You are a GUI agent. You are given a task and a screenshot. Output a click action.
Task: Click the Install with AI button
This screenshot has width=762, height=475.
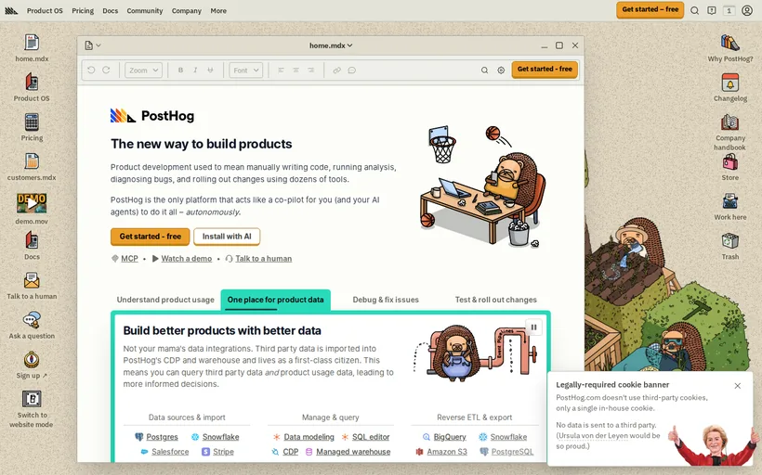227,237
